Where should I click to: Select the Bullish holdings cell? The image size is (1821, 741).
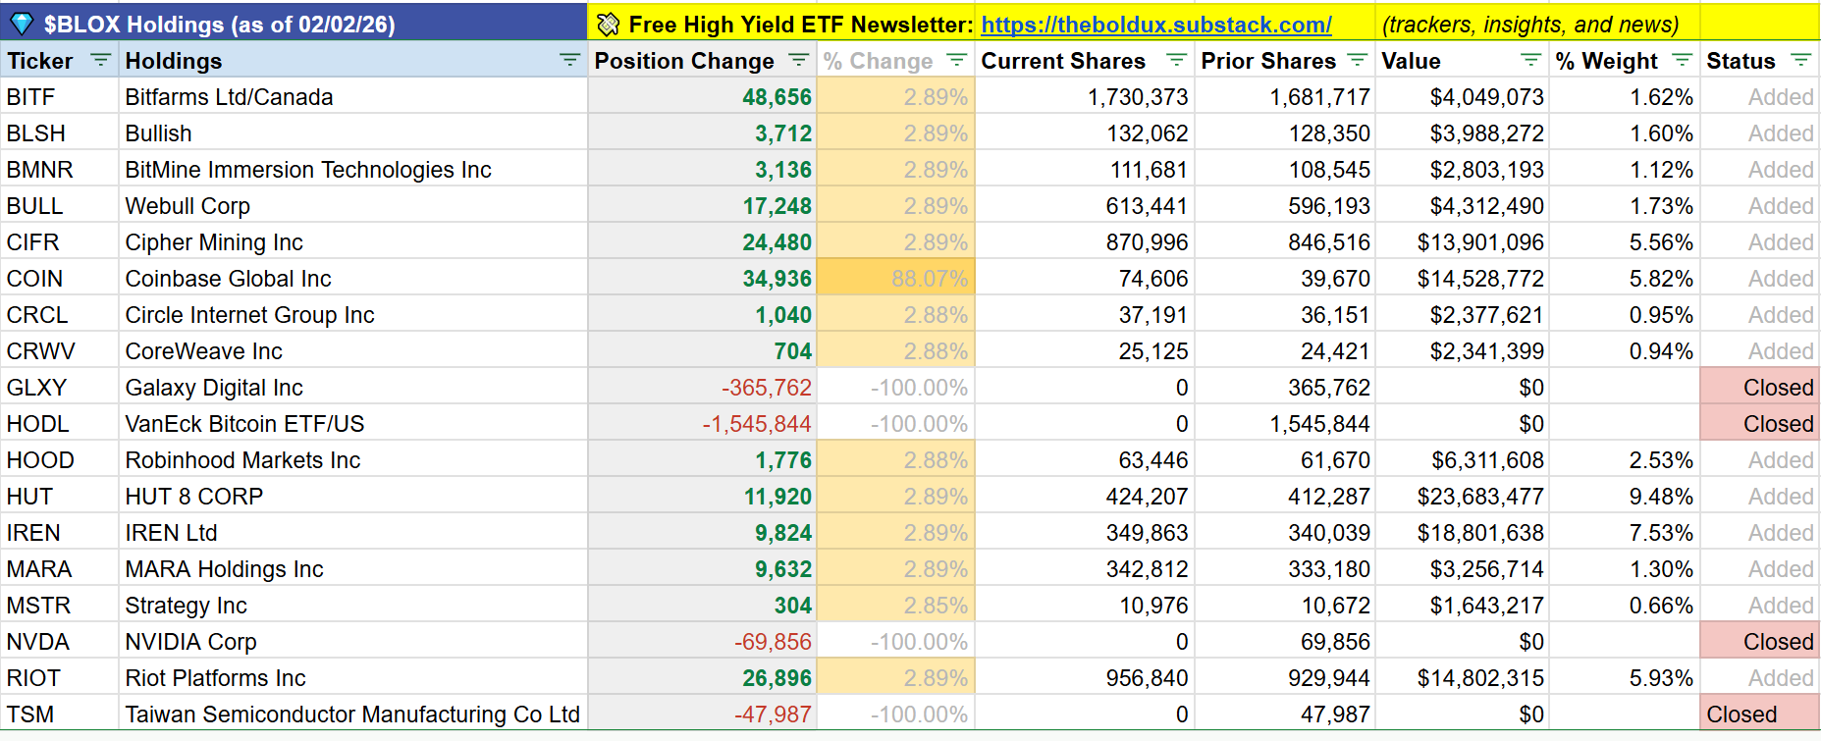(x=353, y=132)
